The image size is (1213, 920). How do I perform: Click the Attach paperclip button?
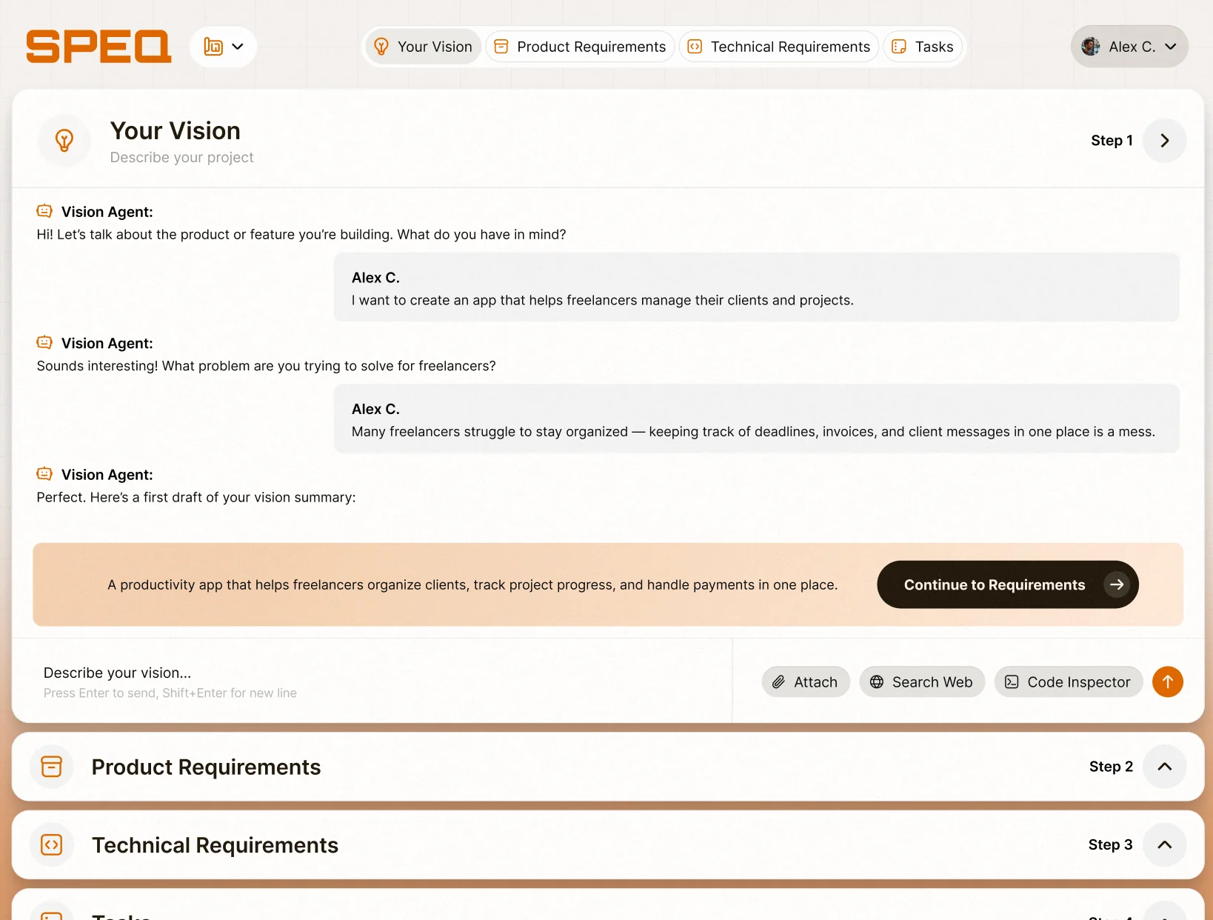pos(805,681)
